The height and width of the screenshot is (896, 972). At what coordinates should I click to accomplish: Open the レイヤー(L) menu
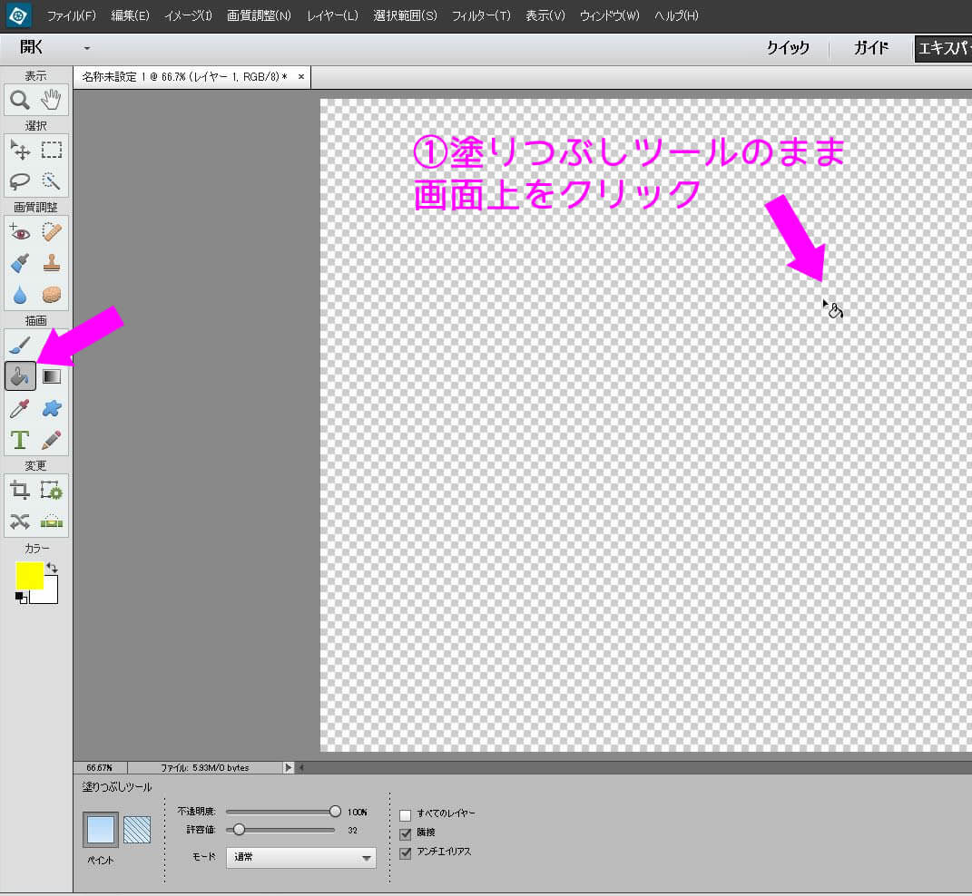332,16
